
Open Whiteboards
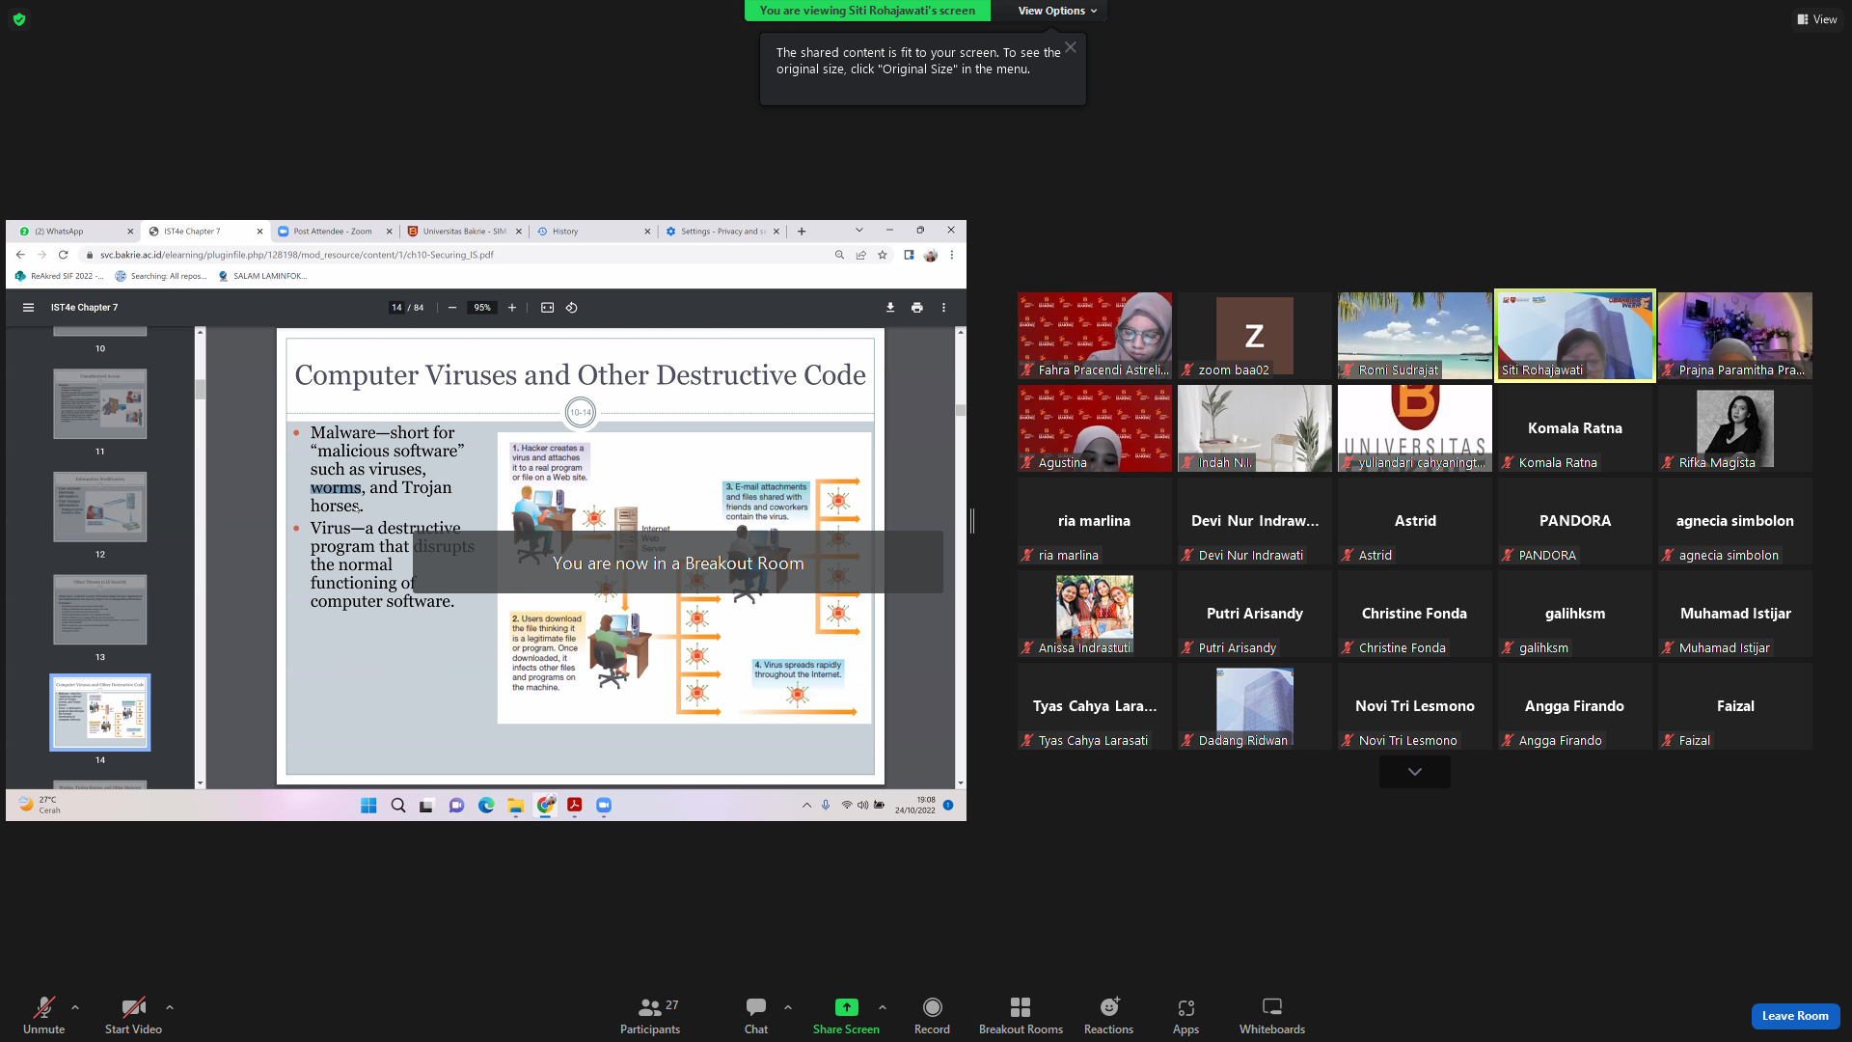pos(1272,1015)
